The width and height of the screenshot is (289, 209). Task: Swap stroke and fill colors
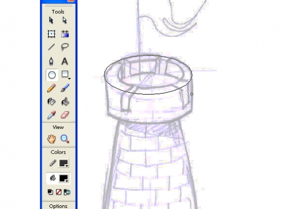pos(67,192)
